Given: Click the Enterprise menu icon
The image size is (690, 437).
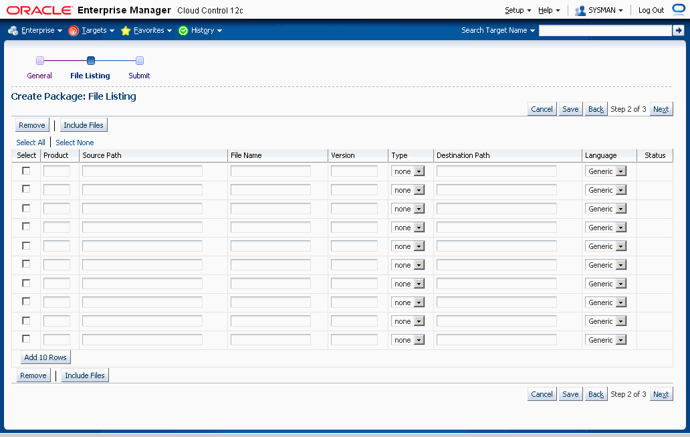Looking at the screenshot, I should 13,30.
